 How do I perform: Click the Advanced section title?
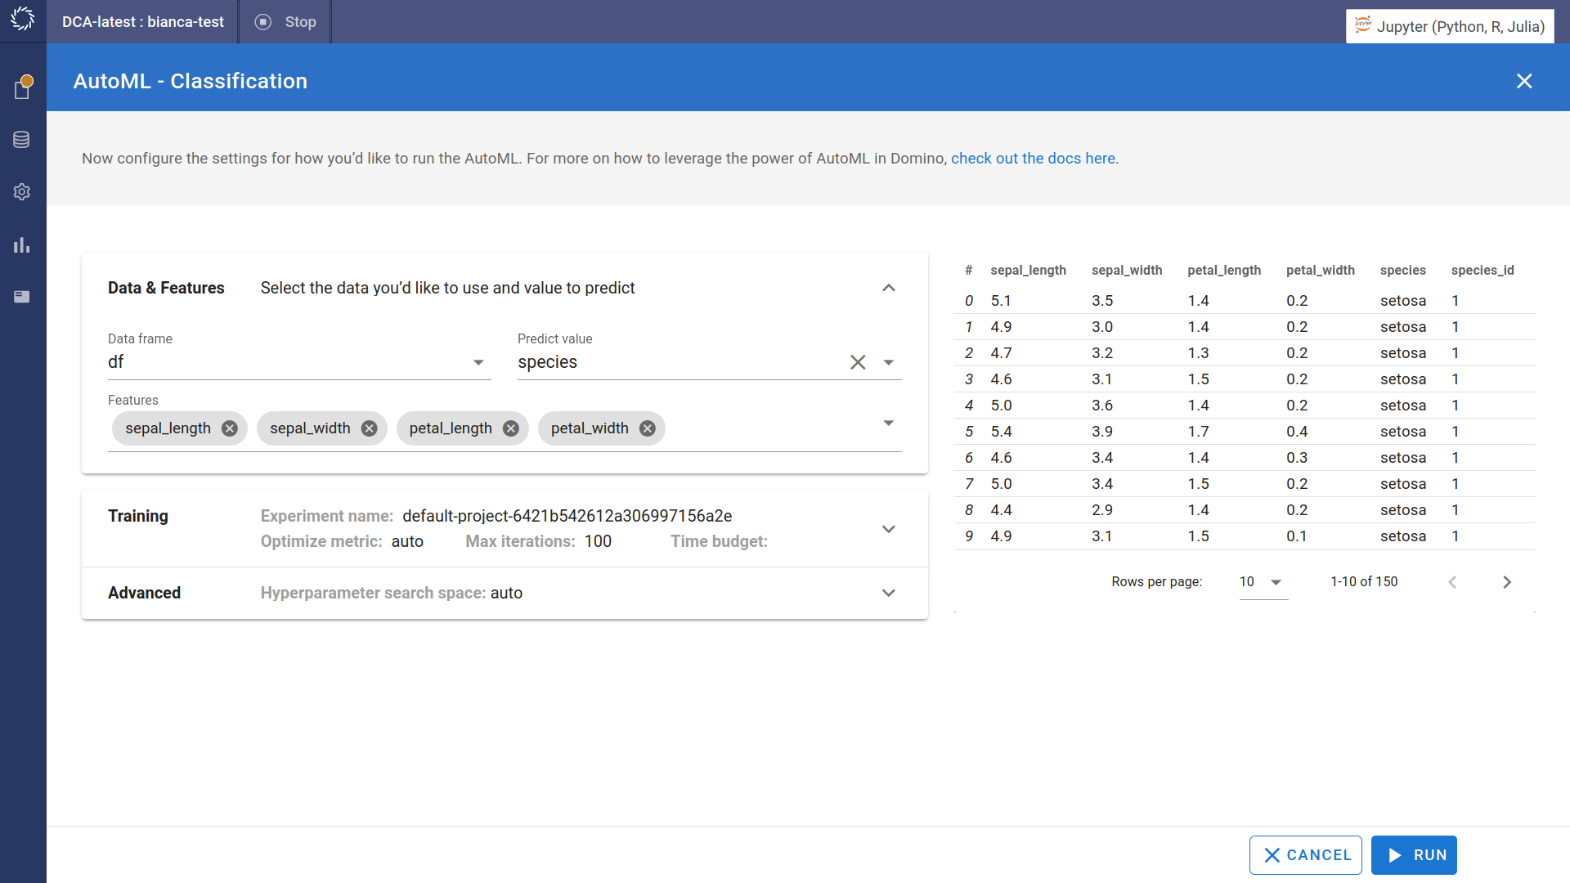(145, 593)
